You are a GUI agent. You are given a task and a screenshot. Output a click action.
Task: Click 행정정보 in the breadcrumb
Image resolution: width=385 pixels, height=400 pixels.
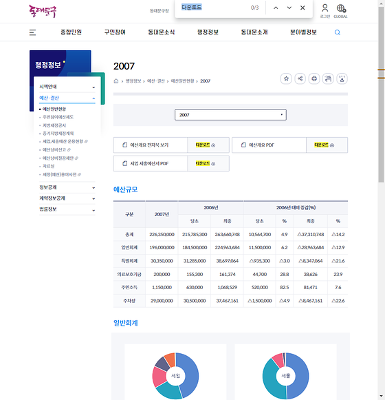click(133, 81)
